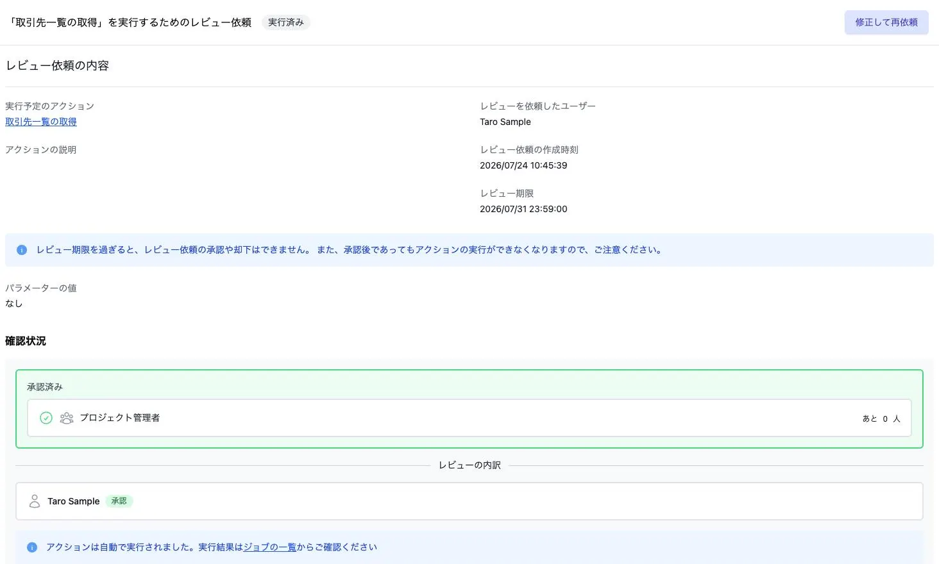Click the 修正して再依頼 button
This screenshot has height=564, width=939.
tap(886, 22)
